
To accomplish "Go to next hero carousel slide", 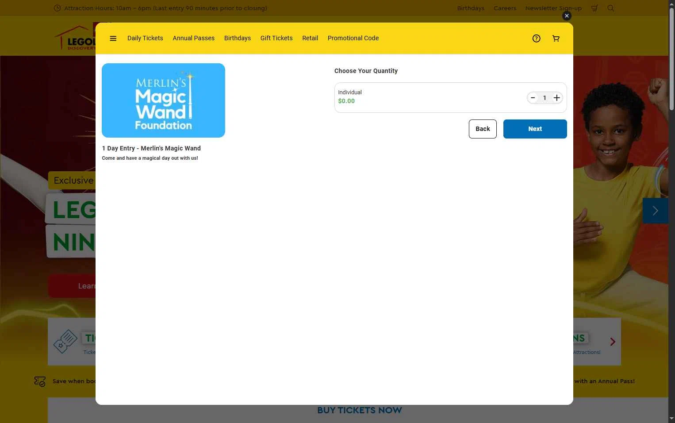I will click(655, 211).
